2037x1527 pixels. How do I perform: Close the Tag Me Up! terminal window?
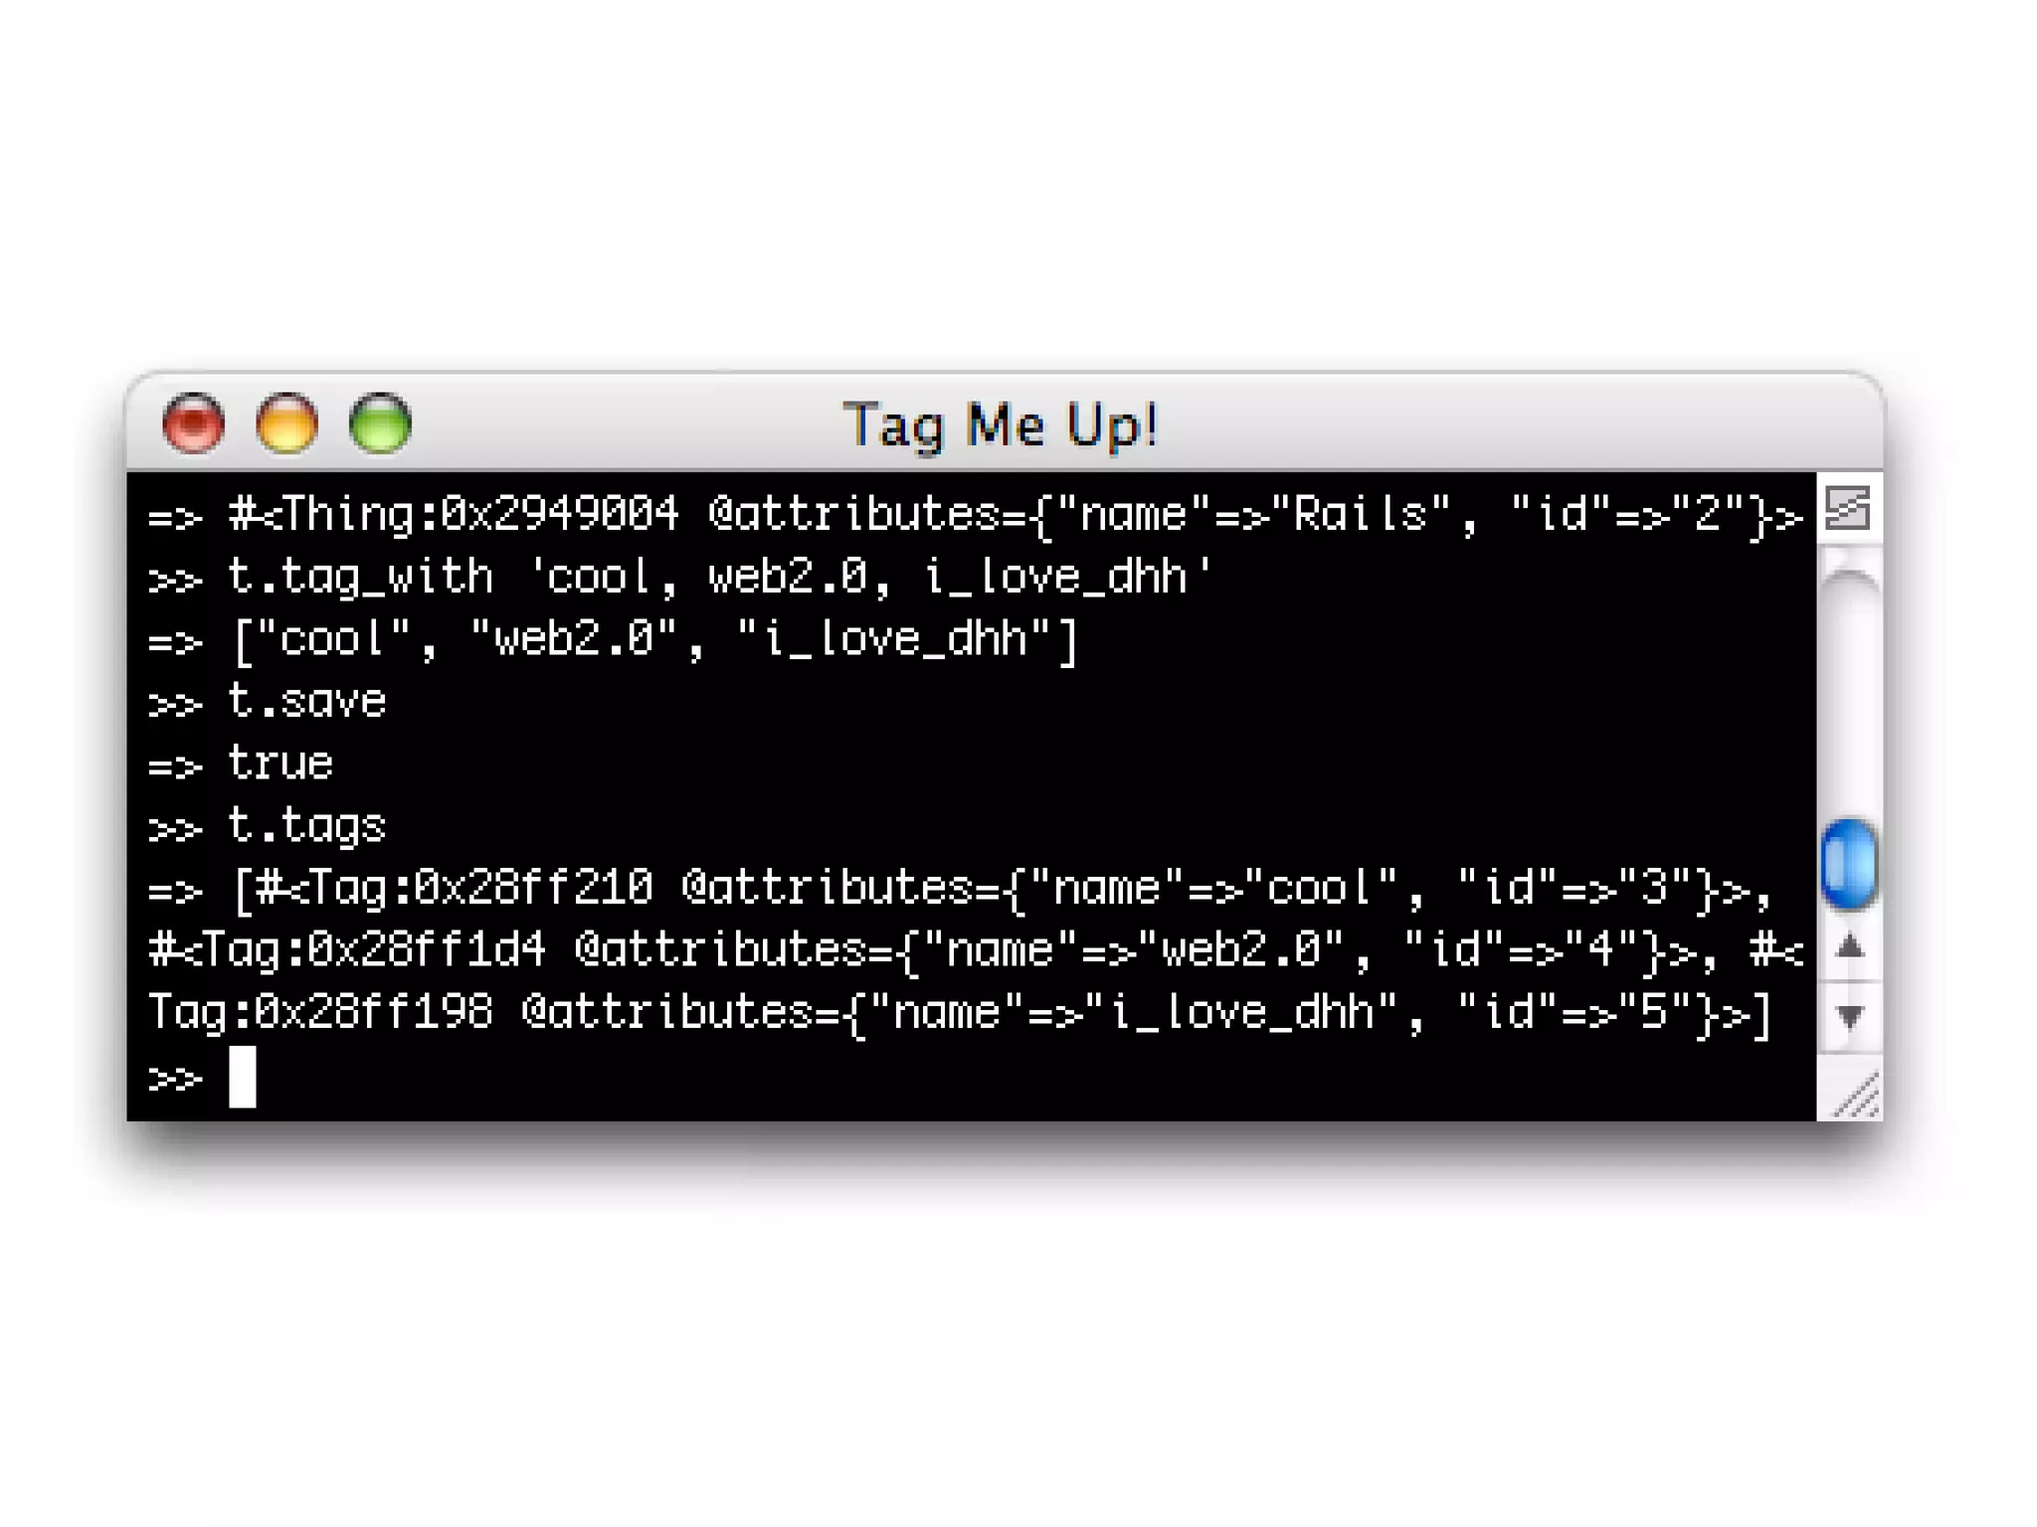[193, 424]
